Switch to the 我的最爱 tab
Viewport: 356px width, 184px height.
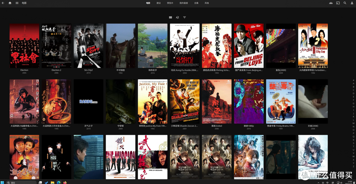184,3
